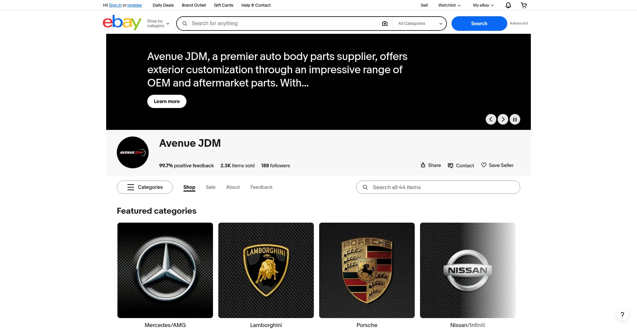Open the shopping cart icon
The width and height of the screenshot is (637, 329).
(524, 5)
